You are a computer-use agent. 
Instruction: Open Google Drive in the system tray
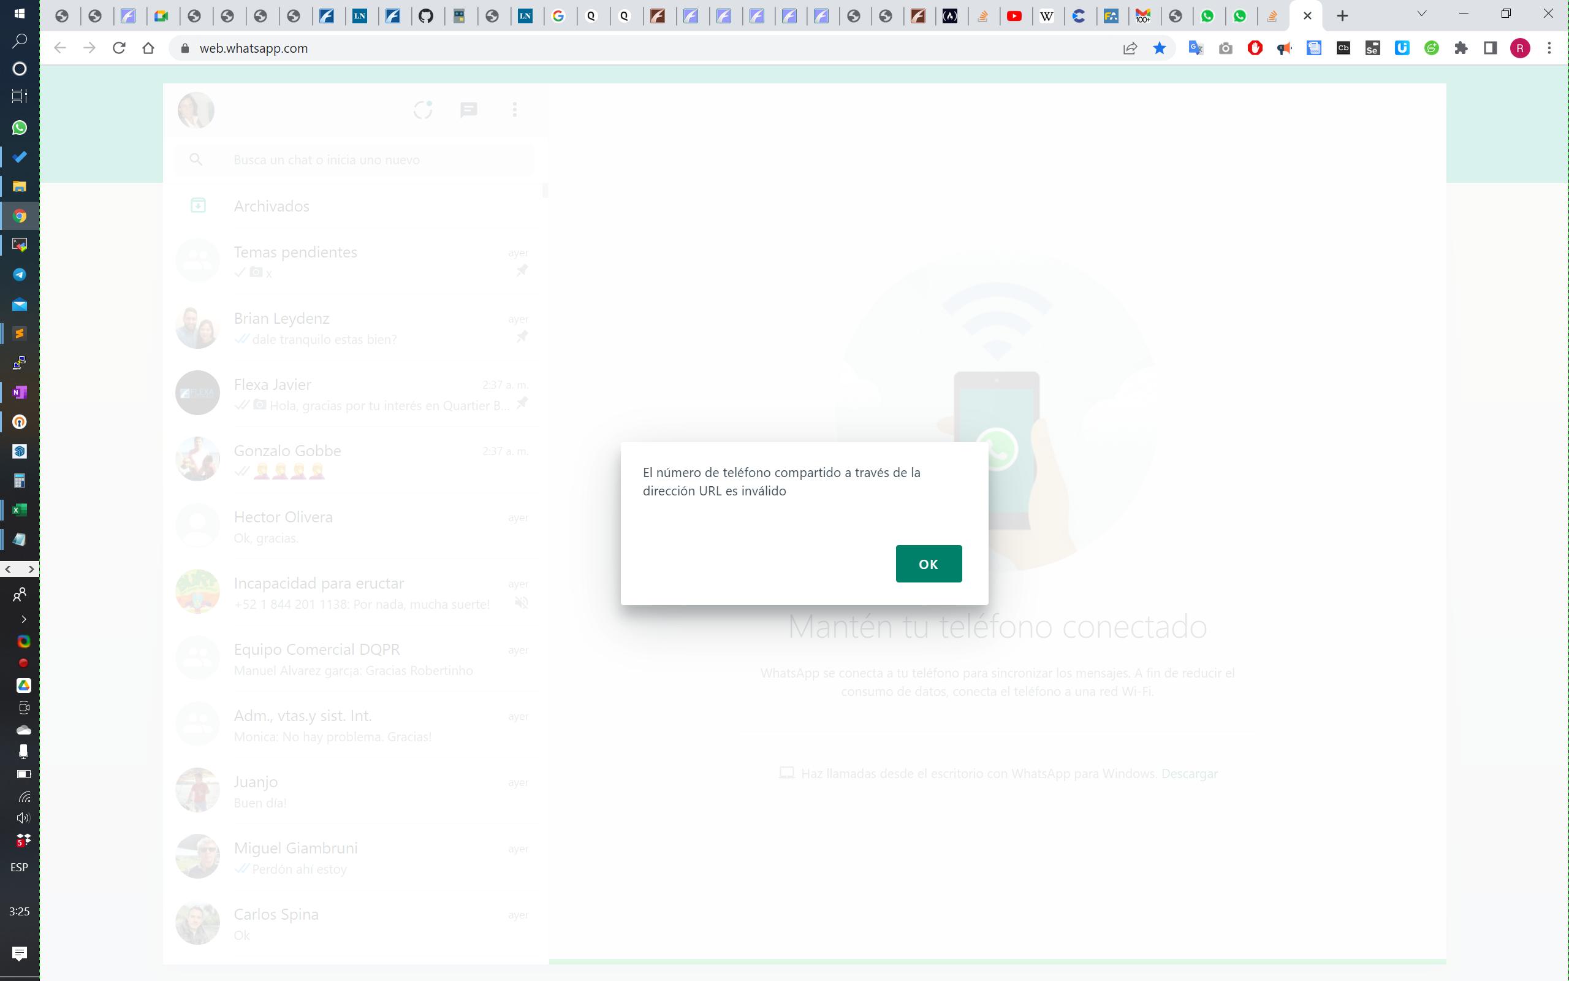(x=23, y=685)
